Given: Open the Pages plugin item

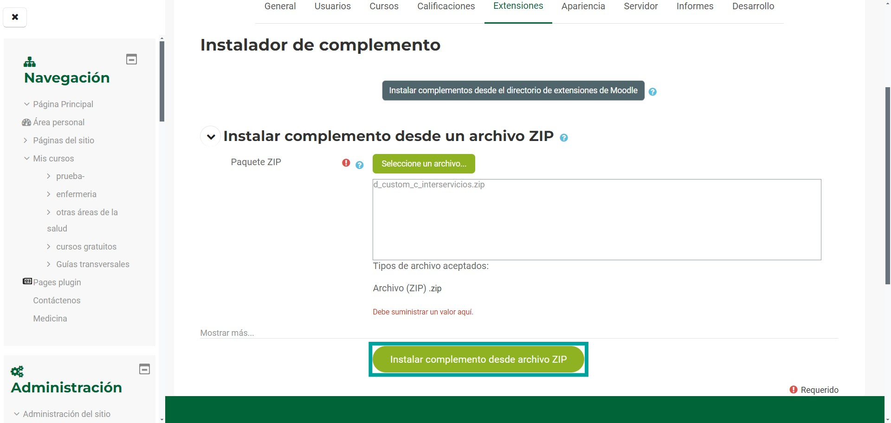Looking at the screenshot, I should pyautogui.click(x=57, y=282).
